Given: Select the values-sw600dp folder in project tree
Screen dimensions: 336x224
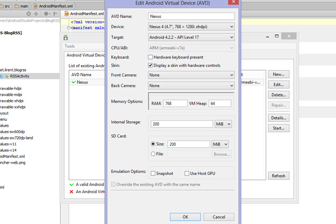Looking at the screenshot, I should point(12,131).
